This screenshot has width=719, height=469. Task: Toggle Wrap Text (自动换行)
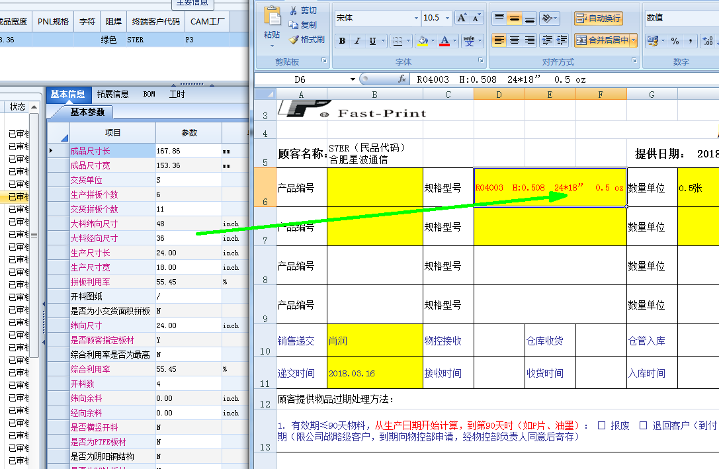[x=599, y=18]
